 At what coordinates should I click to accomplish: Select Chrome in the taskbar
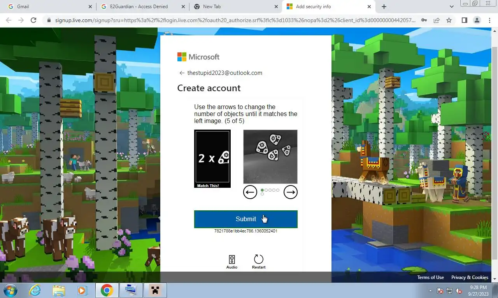tap(107, 290)
